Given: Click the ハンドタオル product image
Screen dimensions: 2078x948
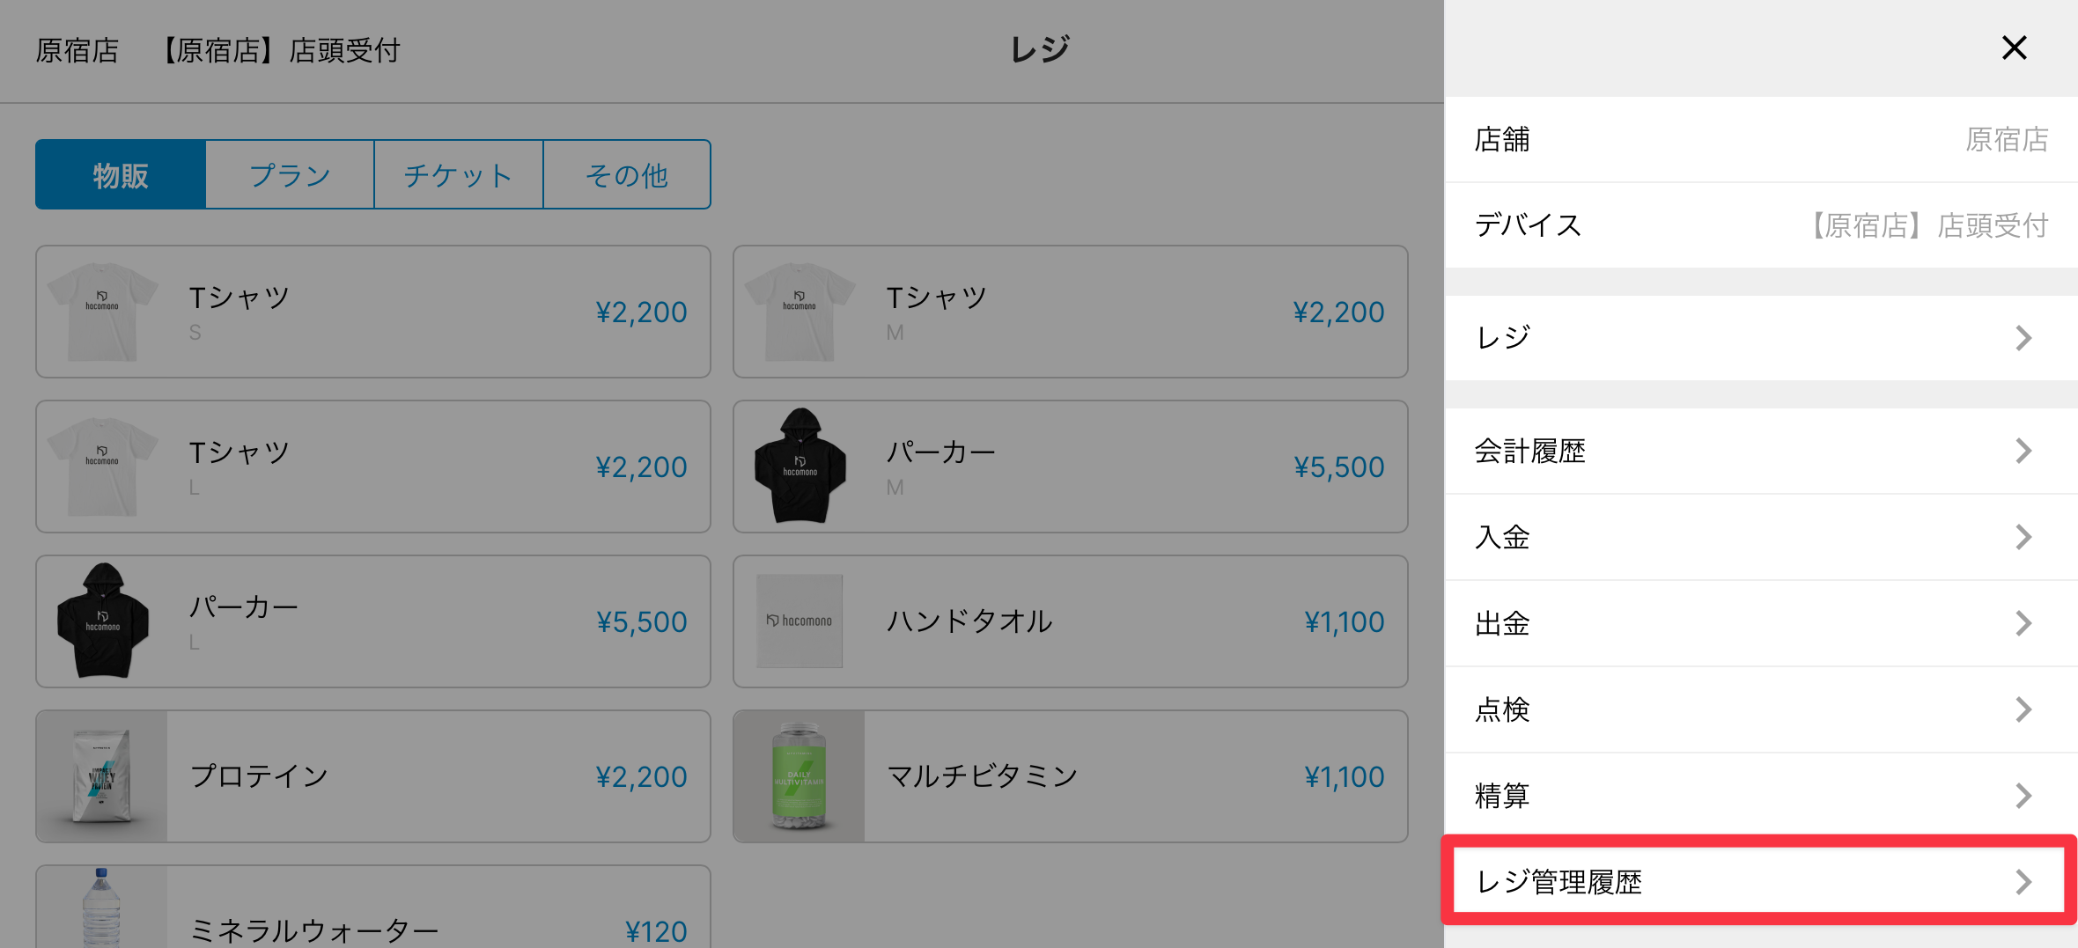Looking at the screenshot, I should tap(800, 621).
